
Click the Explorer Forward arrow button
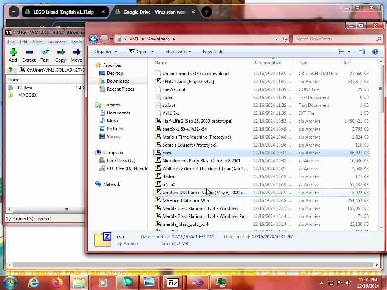104,39
